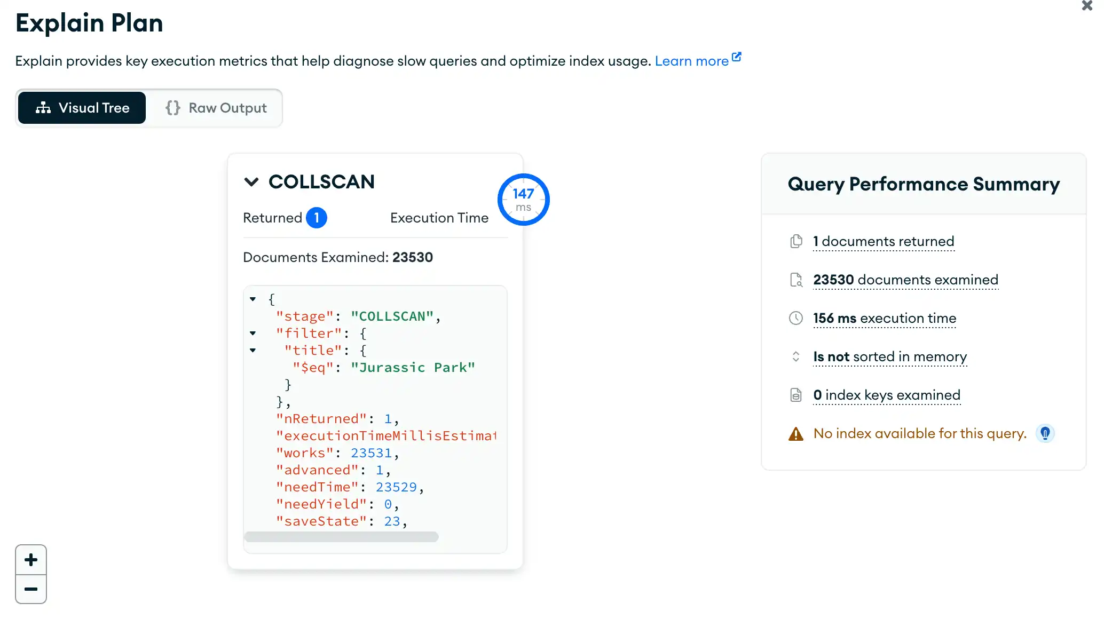This screenshot has height=635, width=1104.
Task: Expand the COLLSCAN stage header
Action: coord(252,181)
